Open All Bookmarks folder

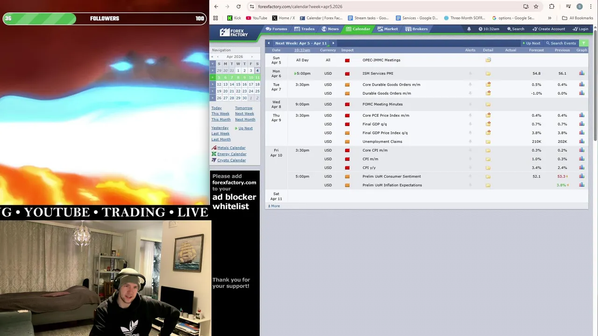(x=578, y=18)
